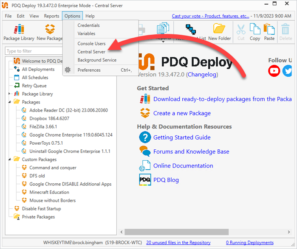Choose Background Service from Options menu
Screen dimensions: 297x249
[x=97, y=60]
